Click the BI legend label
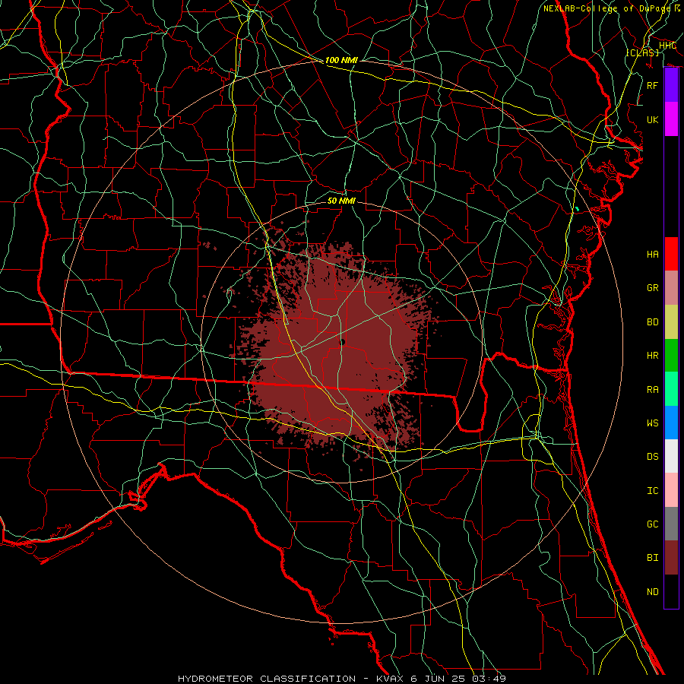This screenshot has height=684, width=684. pos(653,558)
